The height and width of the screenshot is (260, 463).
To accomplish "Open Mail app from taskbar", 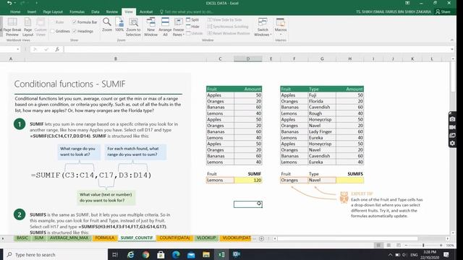I will click(191, 254).
